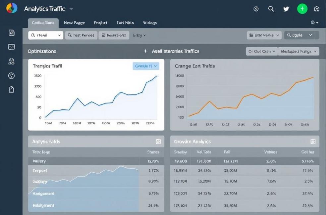This screenshot has width=326, height=215.
Task: Click the green plus add button
Action: pos(302,9)
